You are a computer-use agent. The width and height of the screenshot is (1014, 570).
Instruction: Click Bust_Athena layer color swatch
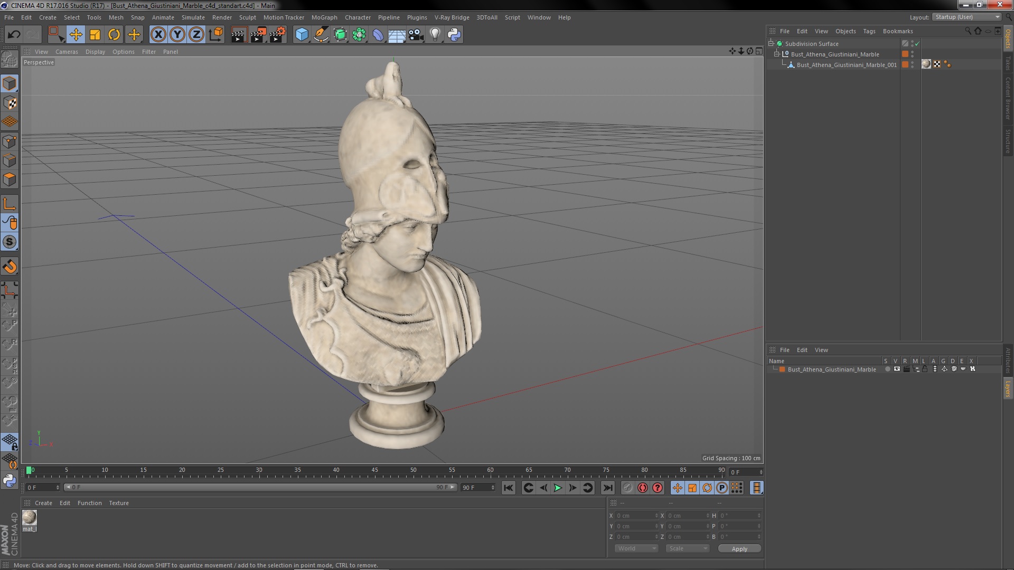coord(782,369)
